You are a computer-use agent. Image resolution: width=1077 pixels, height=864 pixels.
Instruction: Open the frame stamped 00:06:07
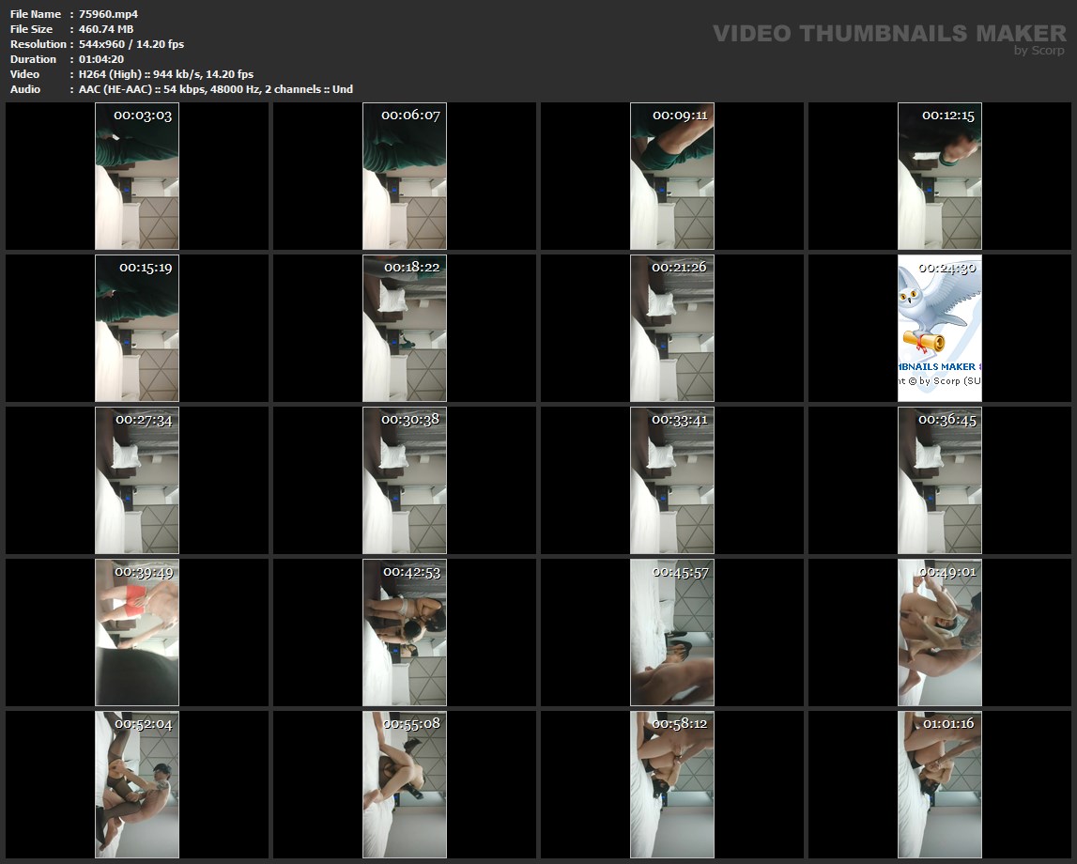(405, 176)
